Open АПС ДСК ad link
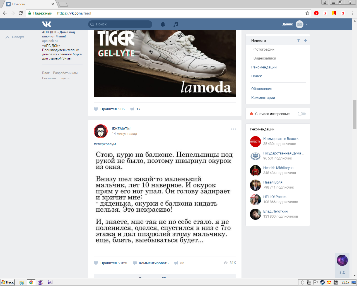 click(x=59, y=34)
